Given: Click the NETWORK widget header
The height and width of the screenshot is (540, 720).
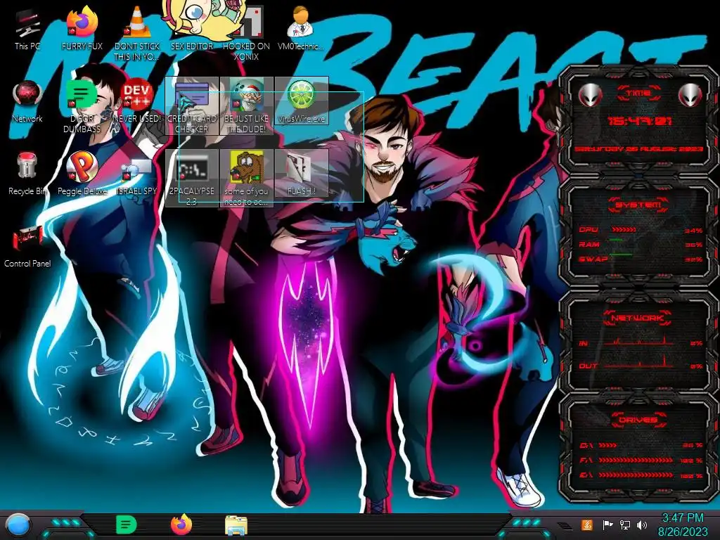Looking at the screenshot, I should [638, 318].
